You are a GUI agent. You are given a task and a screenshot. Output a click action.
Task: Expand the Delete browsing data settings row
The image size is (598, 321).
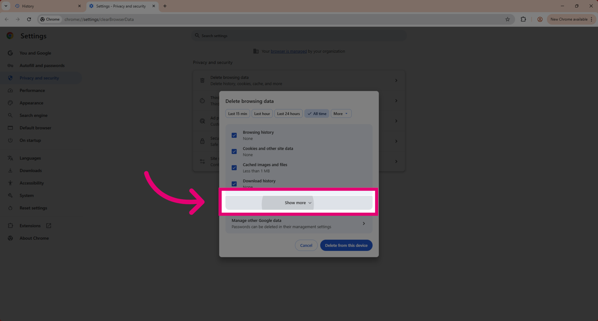point(299,80)
